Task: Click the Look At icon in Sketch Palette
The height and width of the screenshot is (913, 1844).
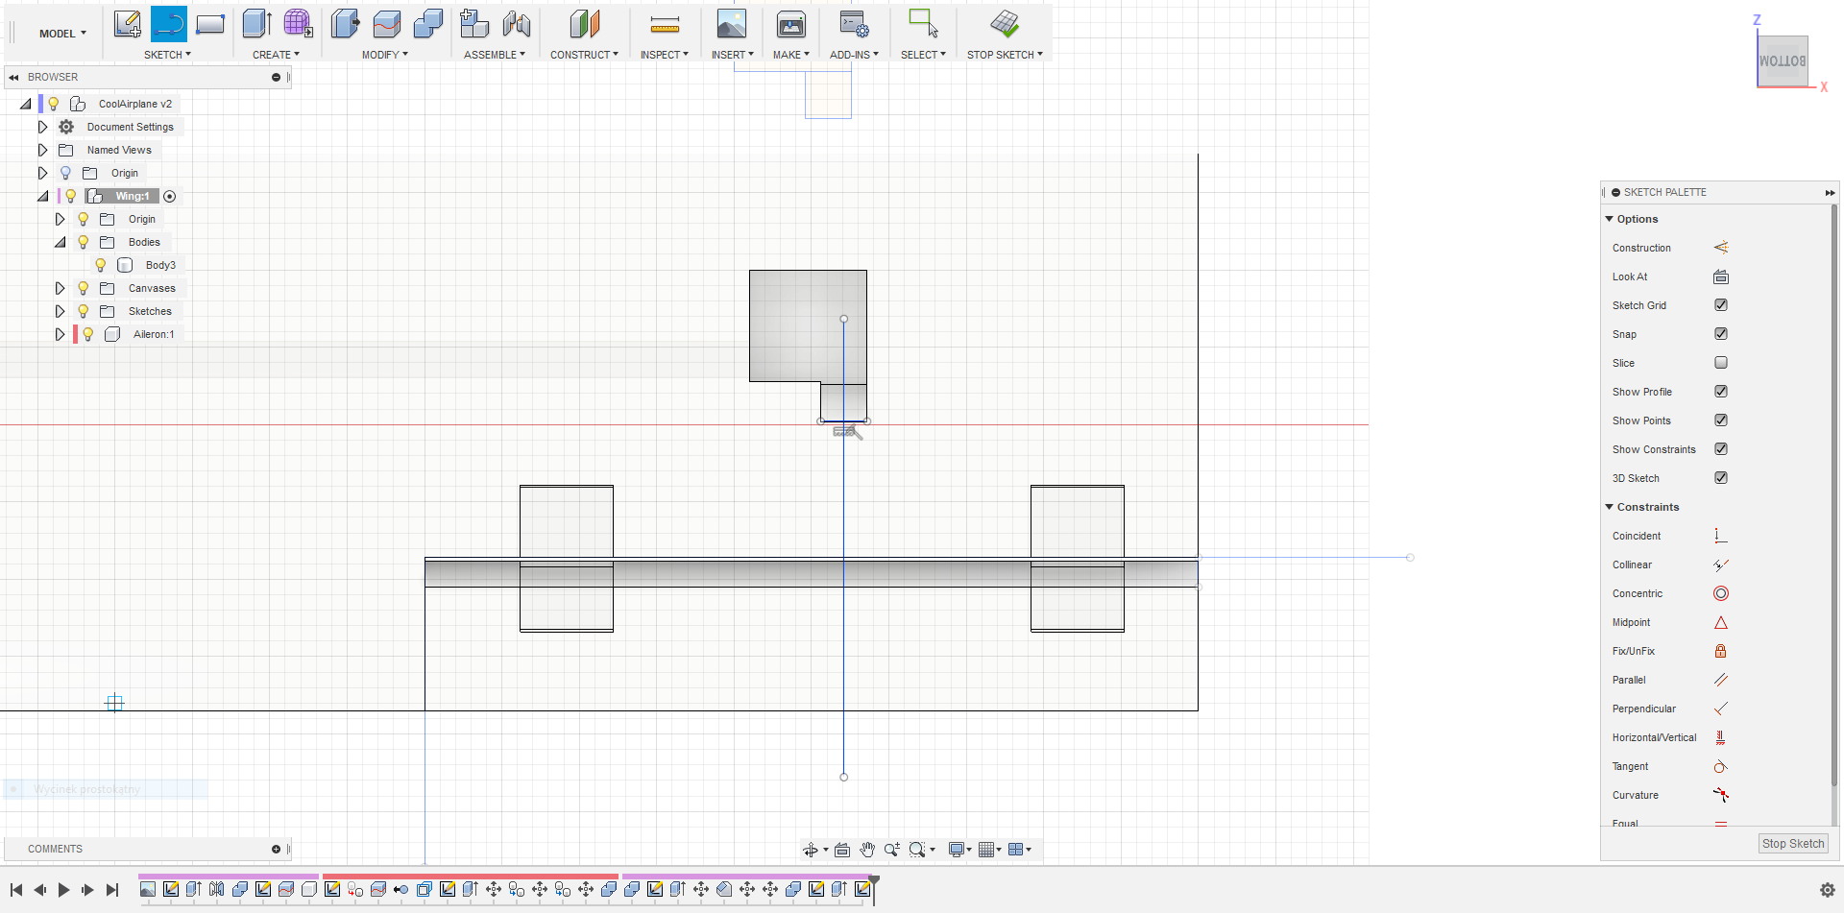Action: coord(1721,276)
